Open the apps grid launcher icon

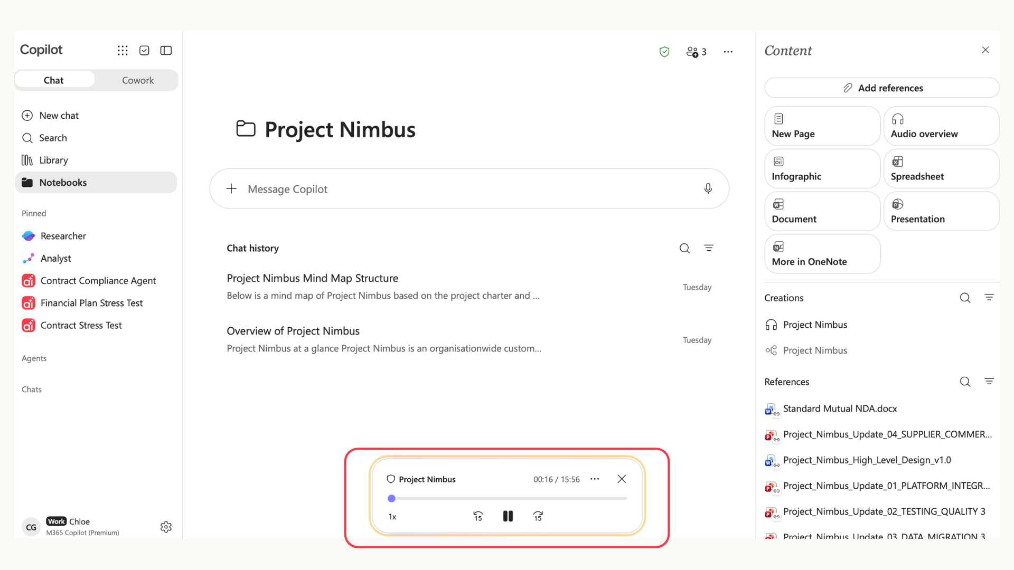[123, 50]
